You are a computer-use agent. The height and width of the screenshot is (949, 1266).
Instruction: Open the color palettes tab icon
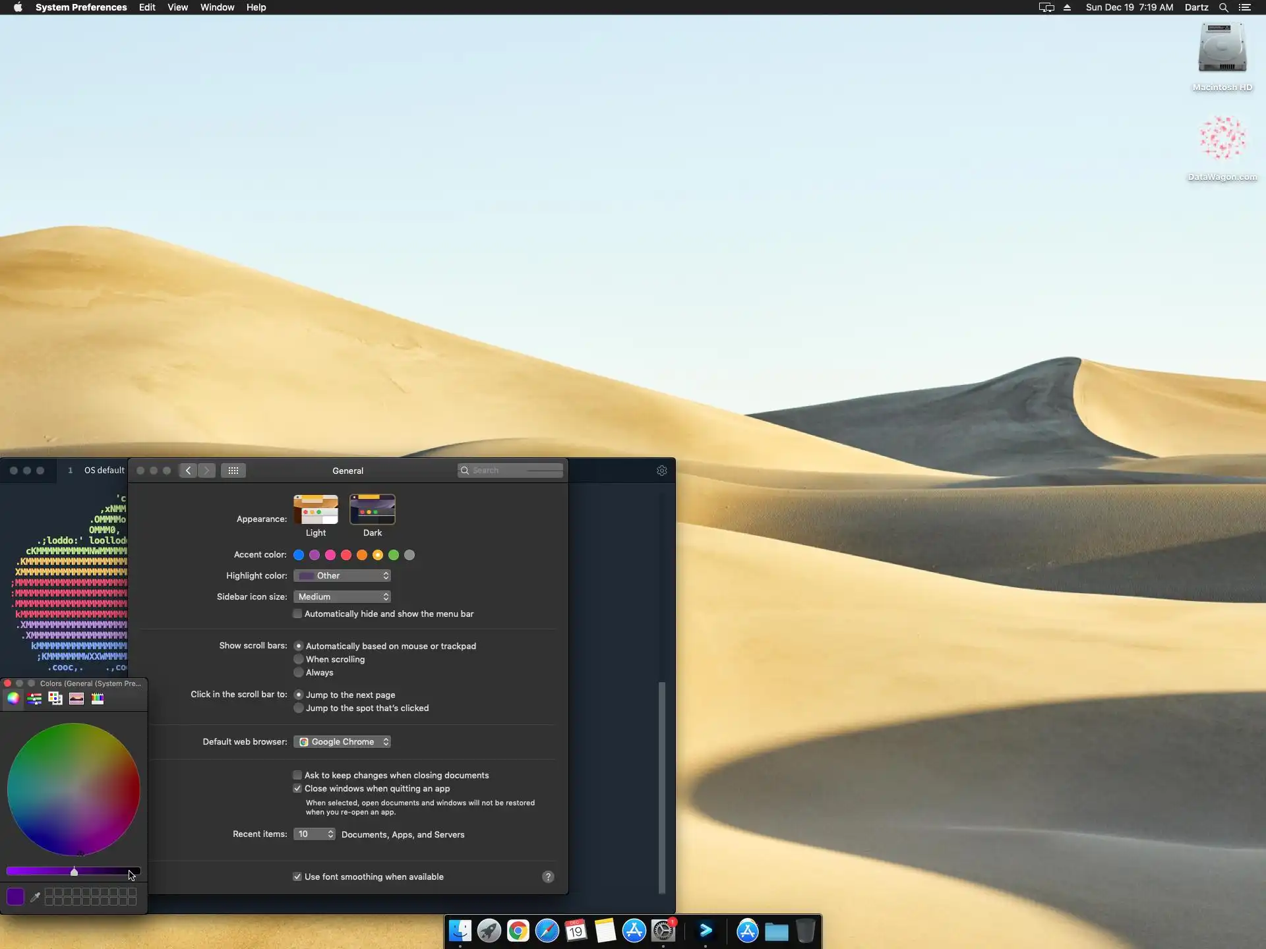pos(55,699)
